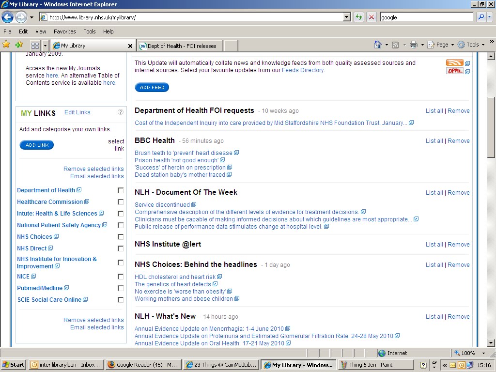Open inter libraryloan Inbox taskbar item
Viewport: 496px width, 372px height.
(66, 365)
